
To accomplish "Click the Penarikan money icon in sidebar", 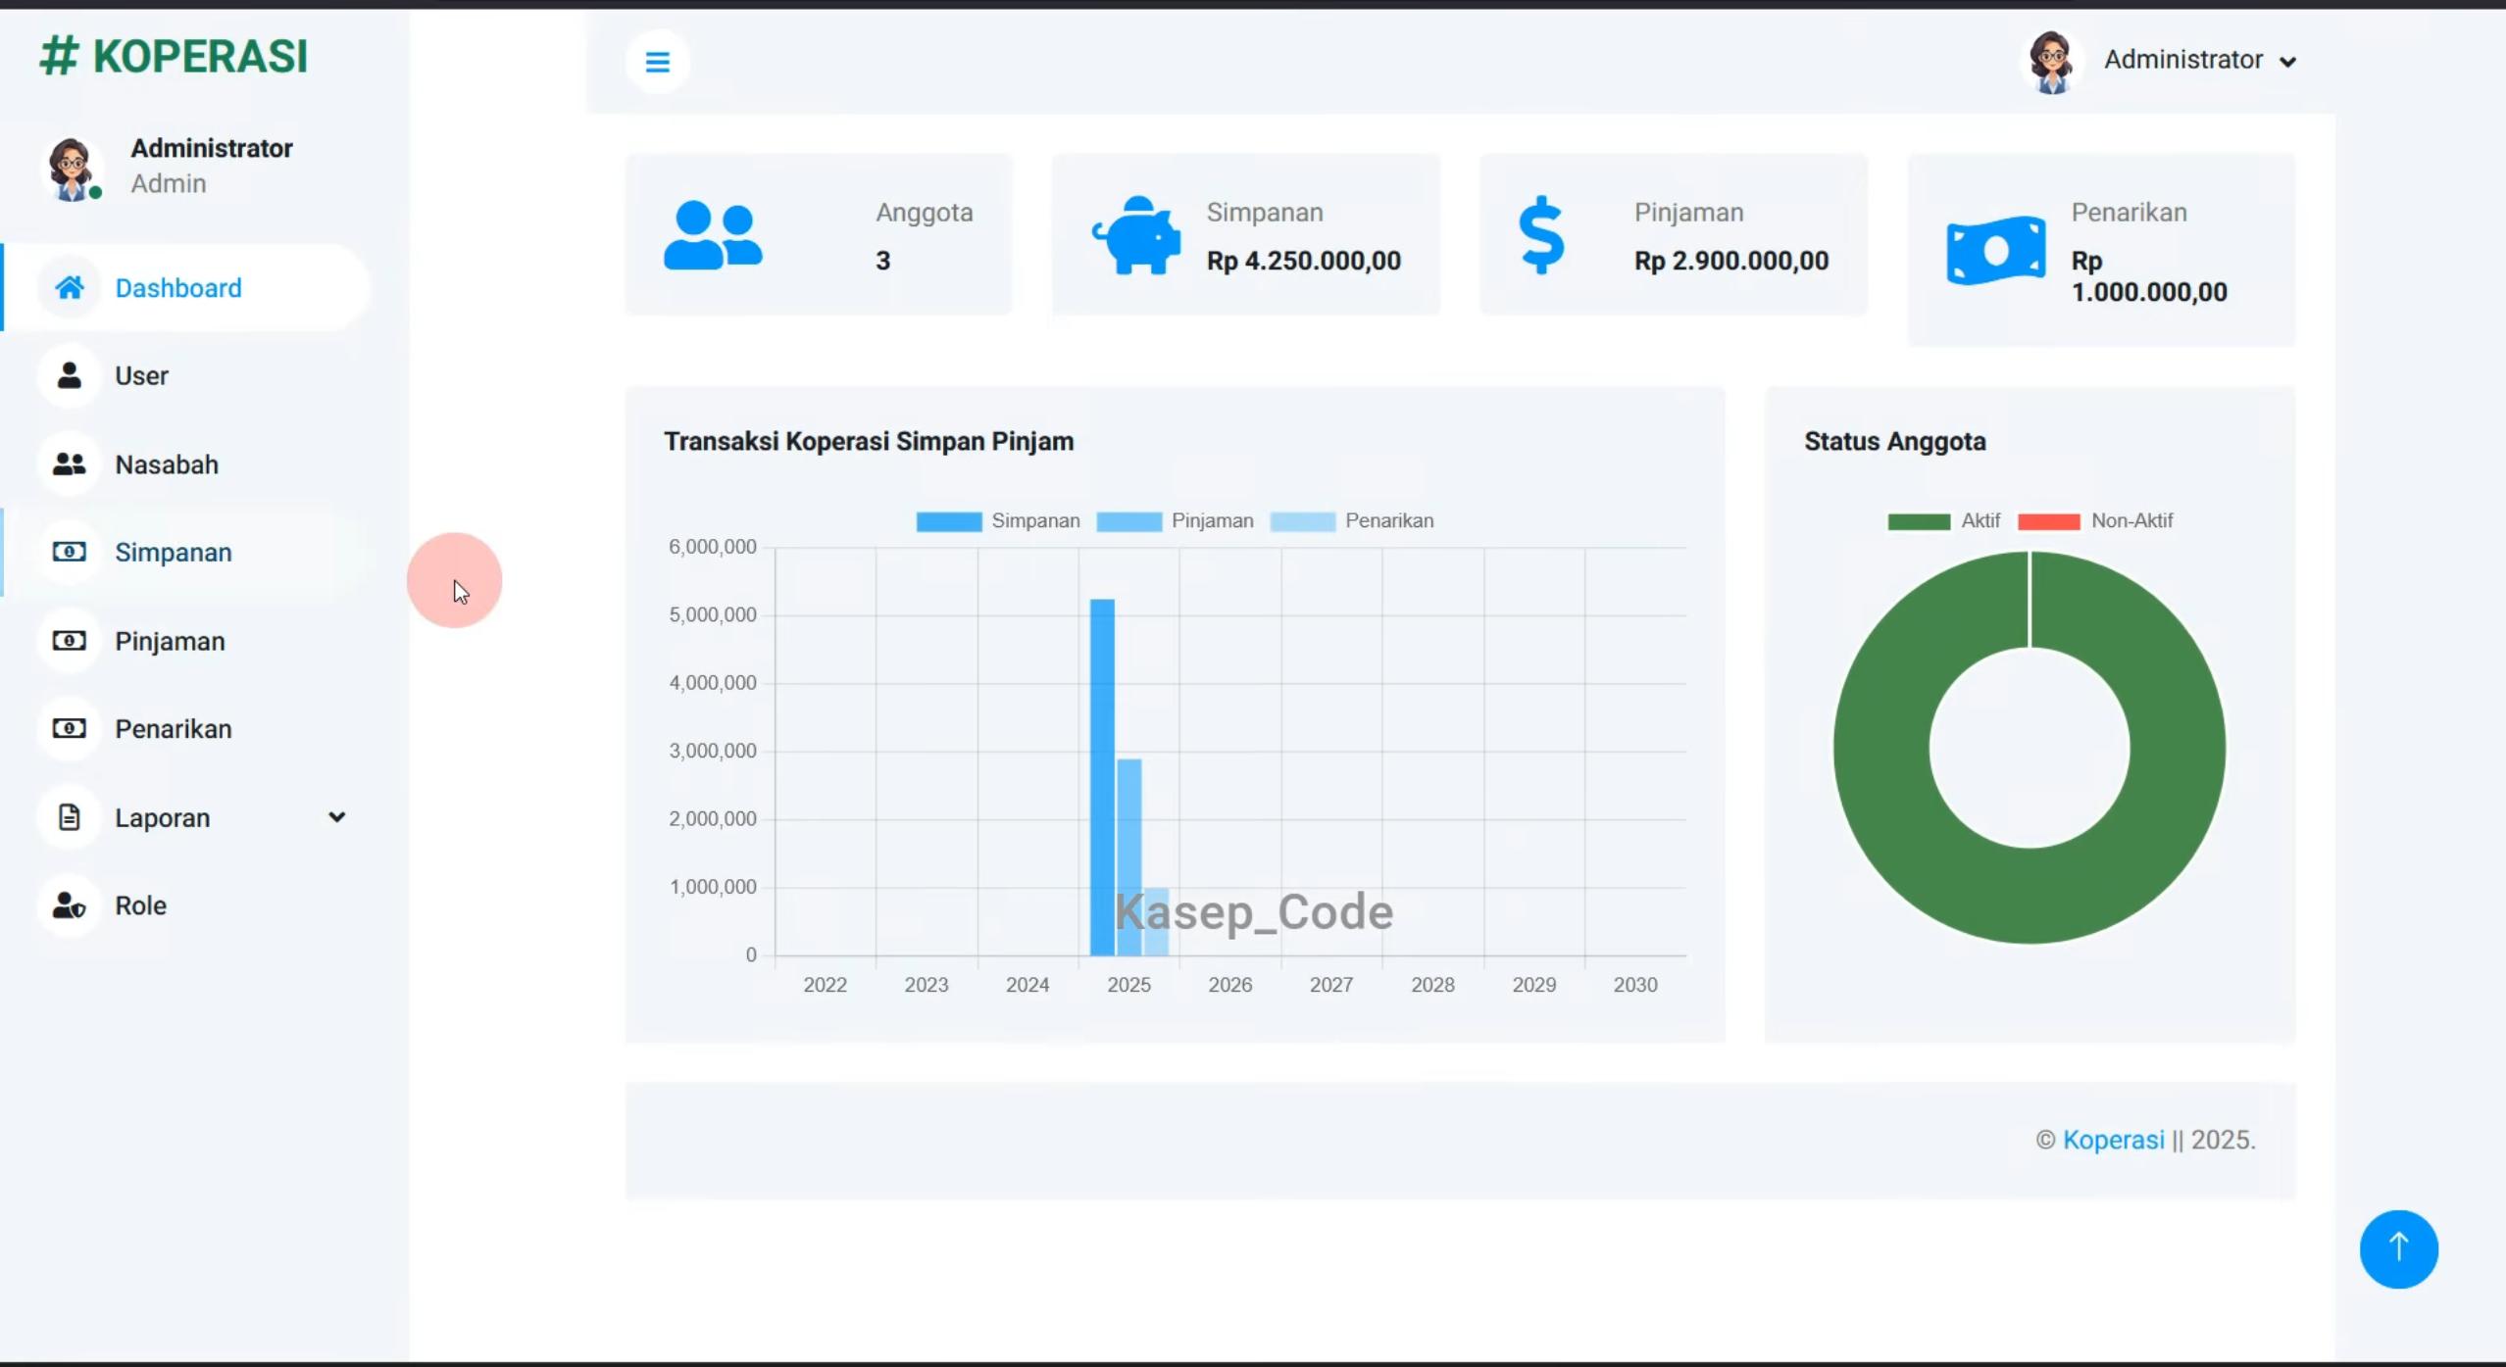I will click(x=69, y=728).
